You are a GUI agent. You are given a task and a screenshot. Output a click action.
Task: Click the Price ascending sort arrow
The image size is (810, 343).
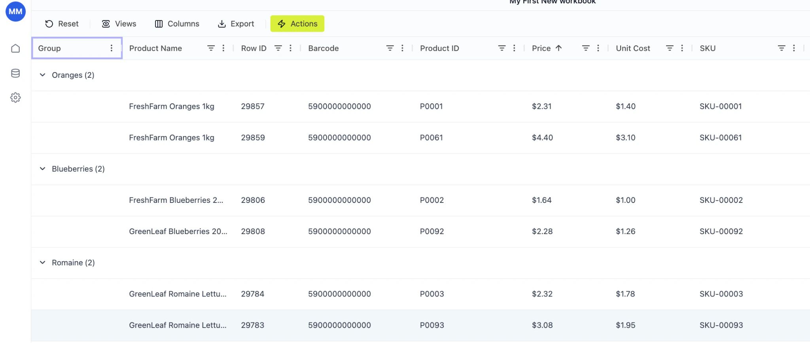[x=558, y=48]
